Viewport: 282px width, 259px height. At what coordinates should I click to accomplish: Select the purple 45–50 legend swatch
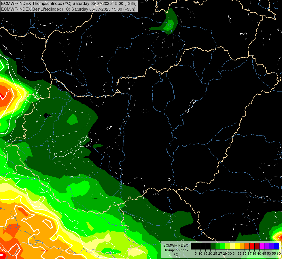(267, 246)
